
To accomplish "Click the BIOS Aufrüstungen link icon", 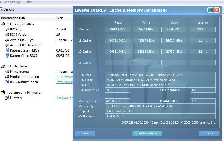I will [7, 82].
